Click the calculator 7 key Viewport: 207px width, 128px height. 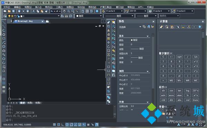click(x=163, y=62)
